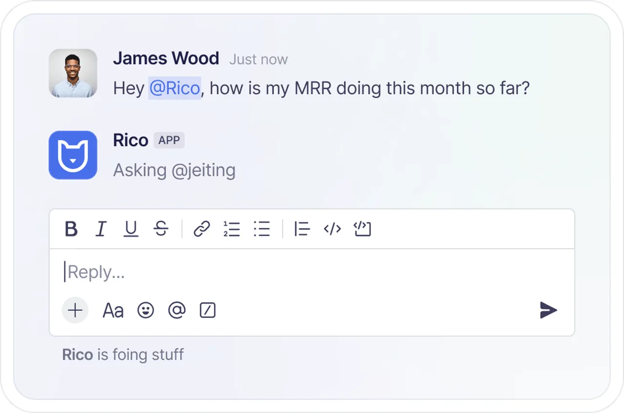The height and width of the screenshot is (413, 624).
Task: Open the Rico app name
Action: pyautogui.click(x=131, y=140)
